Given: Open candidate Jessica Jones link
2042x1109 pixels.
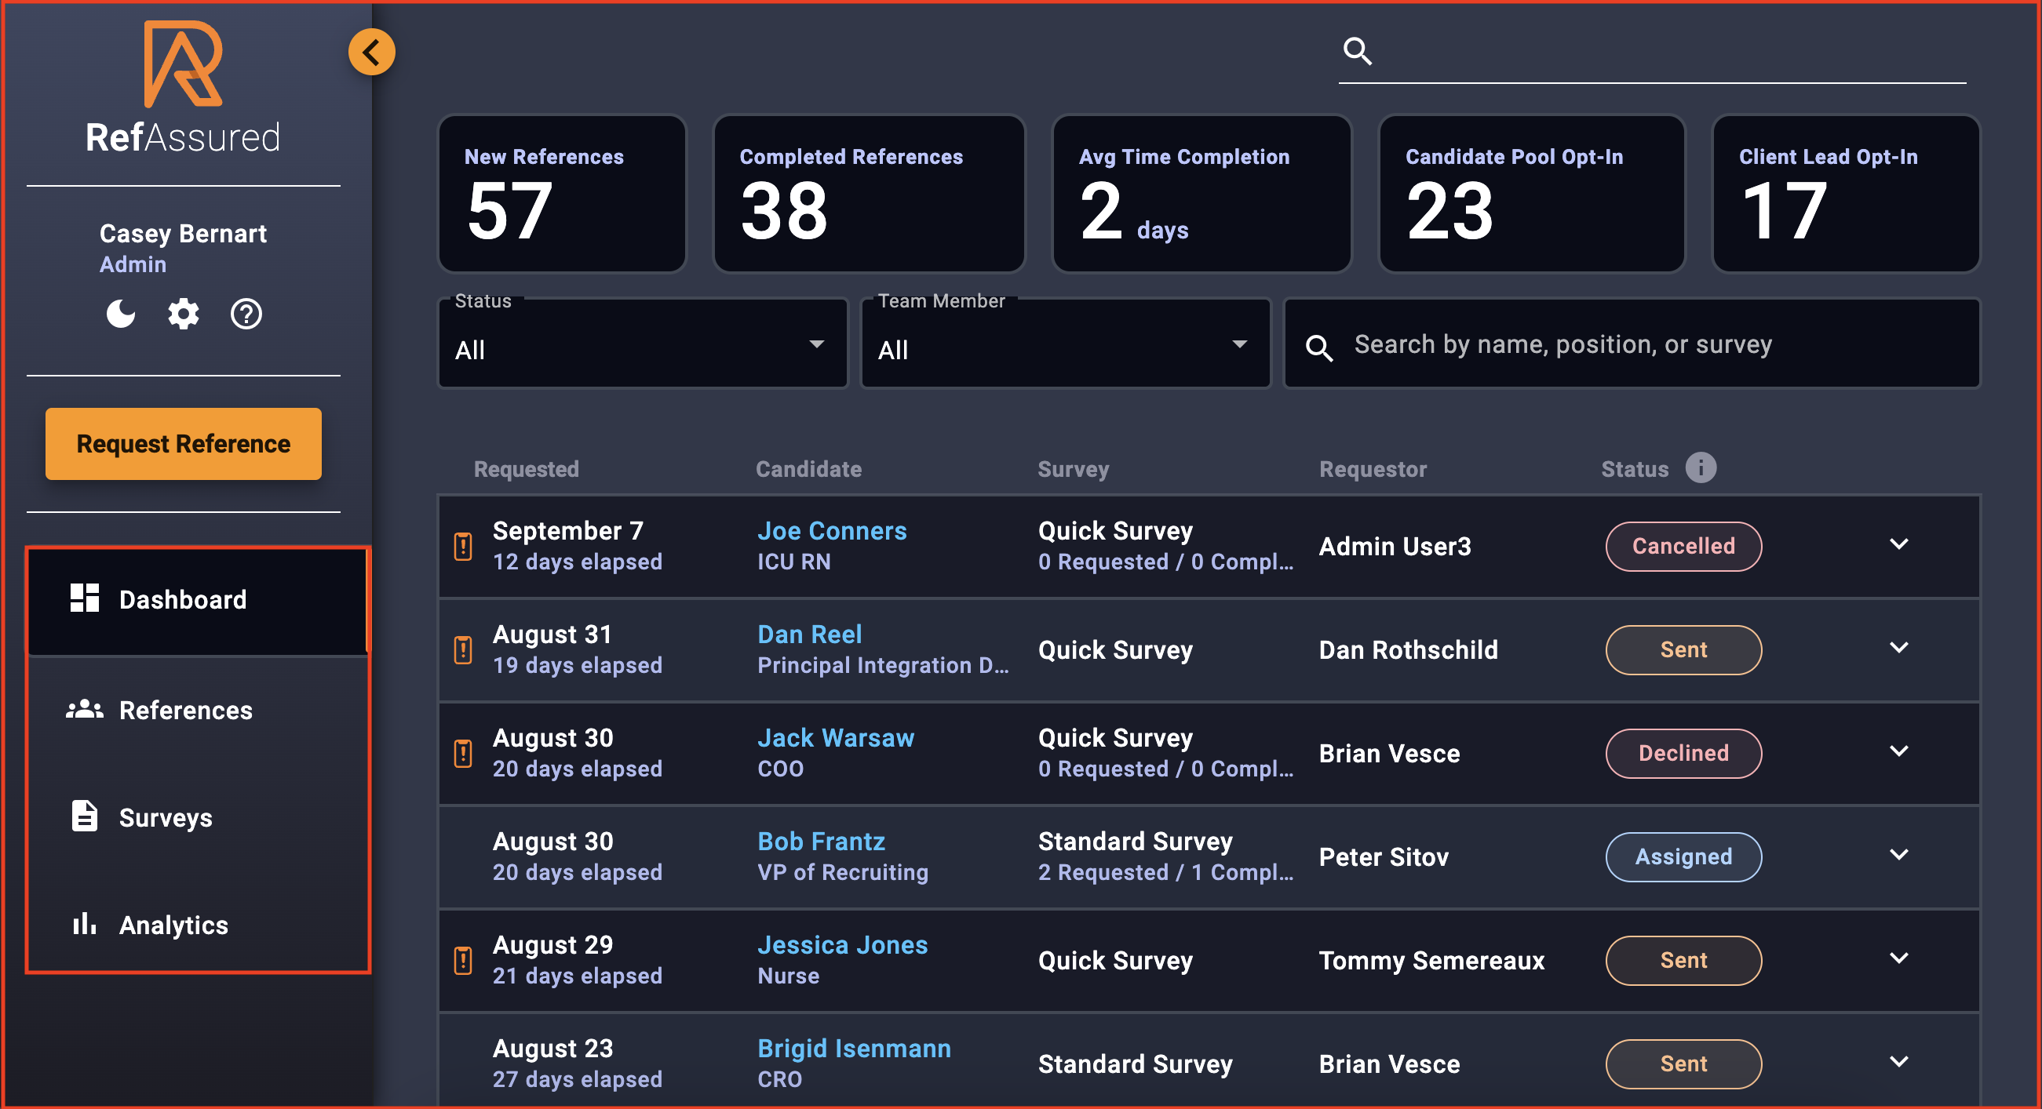Looking at the screenshot, I should coord(843,945).
